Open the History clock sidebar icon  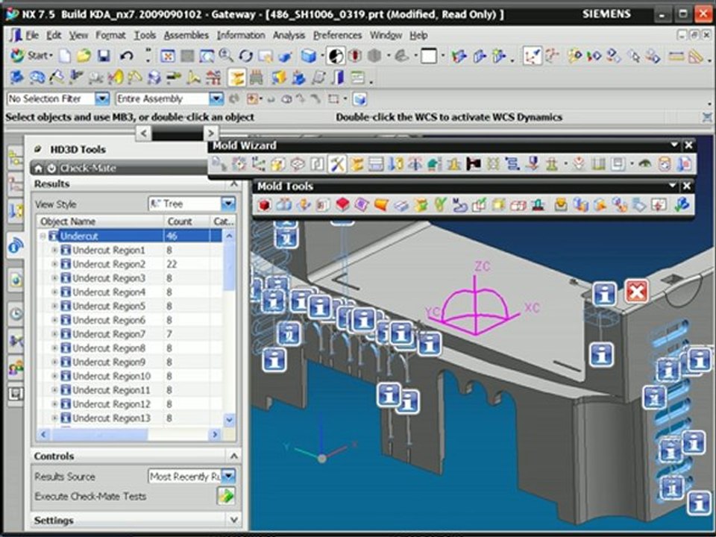16,314
